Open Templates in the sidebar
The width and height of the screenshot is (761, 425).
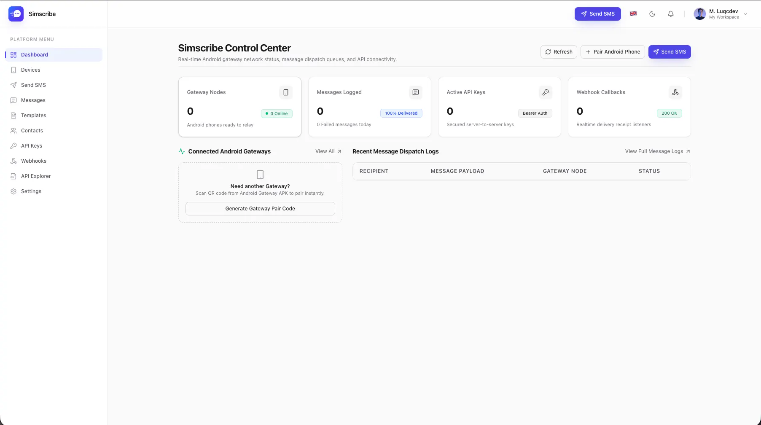54,116
